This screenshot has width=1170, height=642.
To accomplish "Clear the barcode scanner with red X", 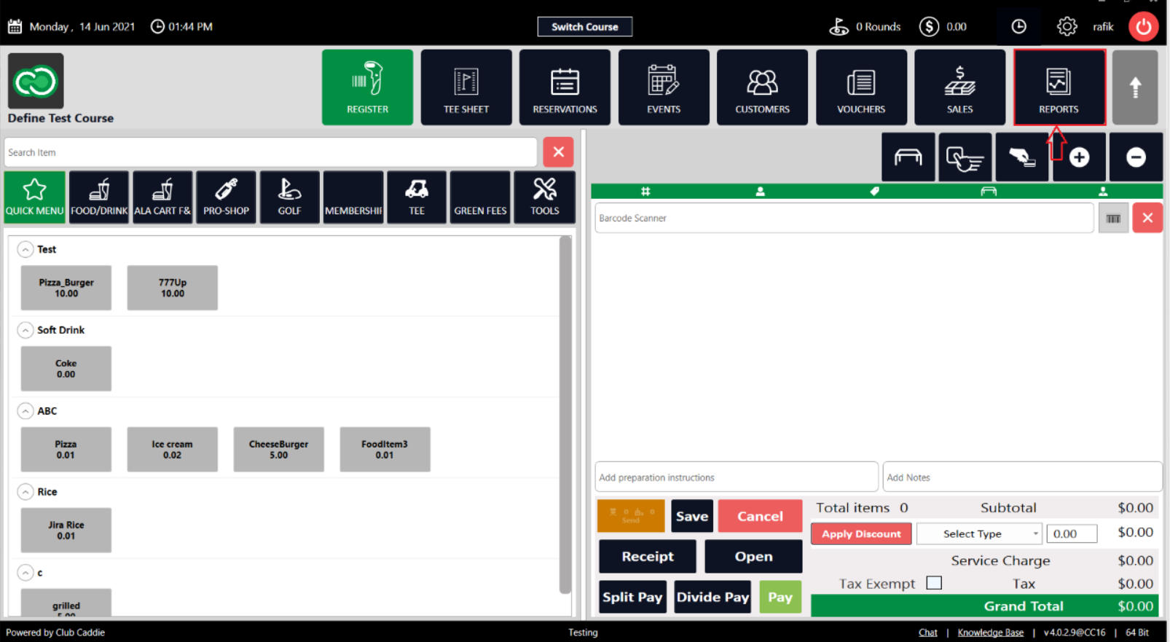I will 1147,219.
